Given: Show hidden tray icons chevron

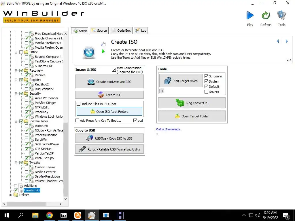Looking at the screenshot, I should pyautogui.click(x=244, y=215).
